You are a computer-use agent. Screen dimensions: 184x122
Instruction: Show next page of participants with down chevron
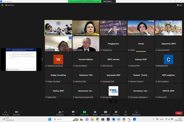[x=113, y=101]
